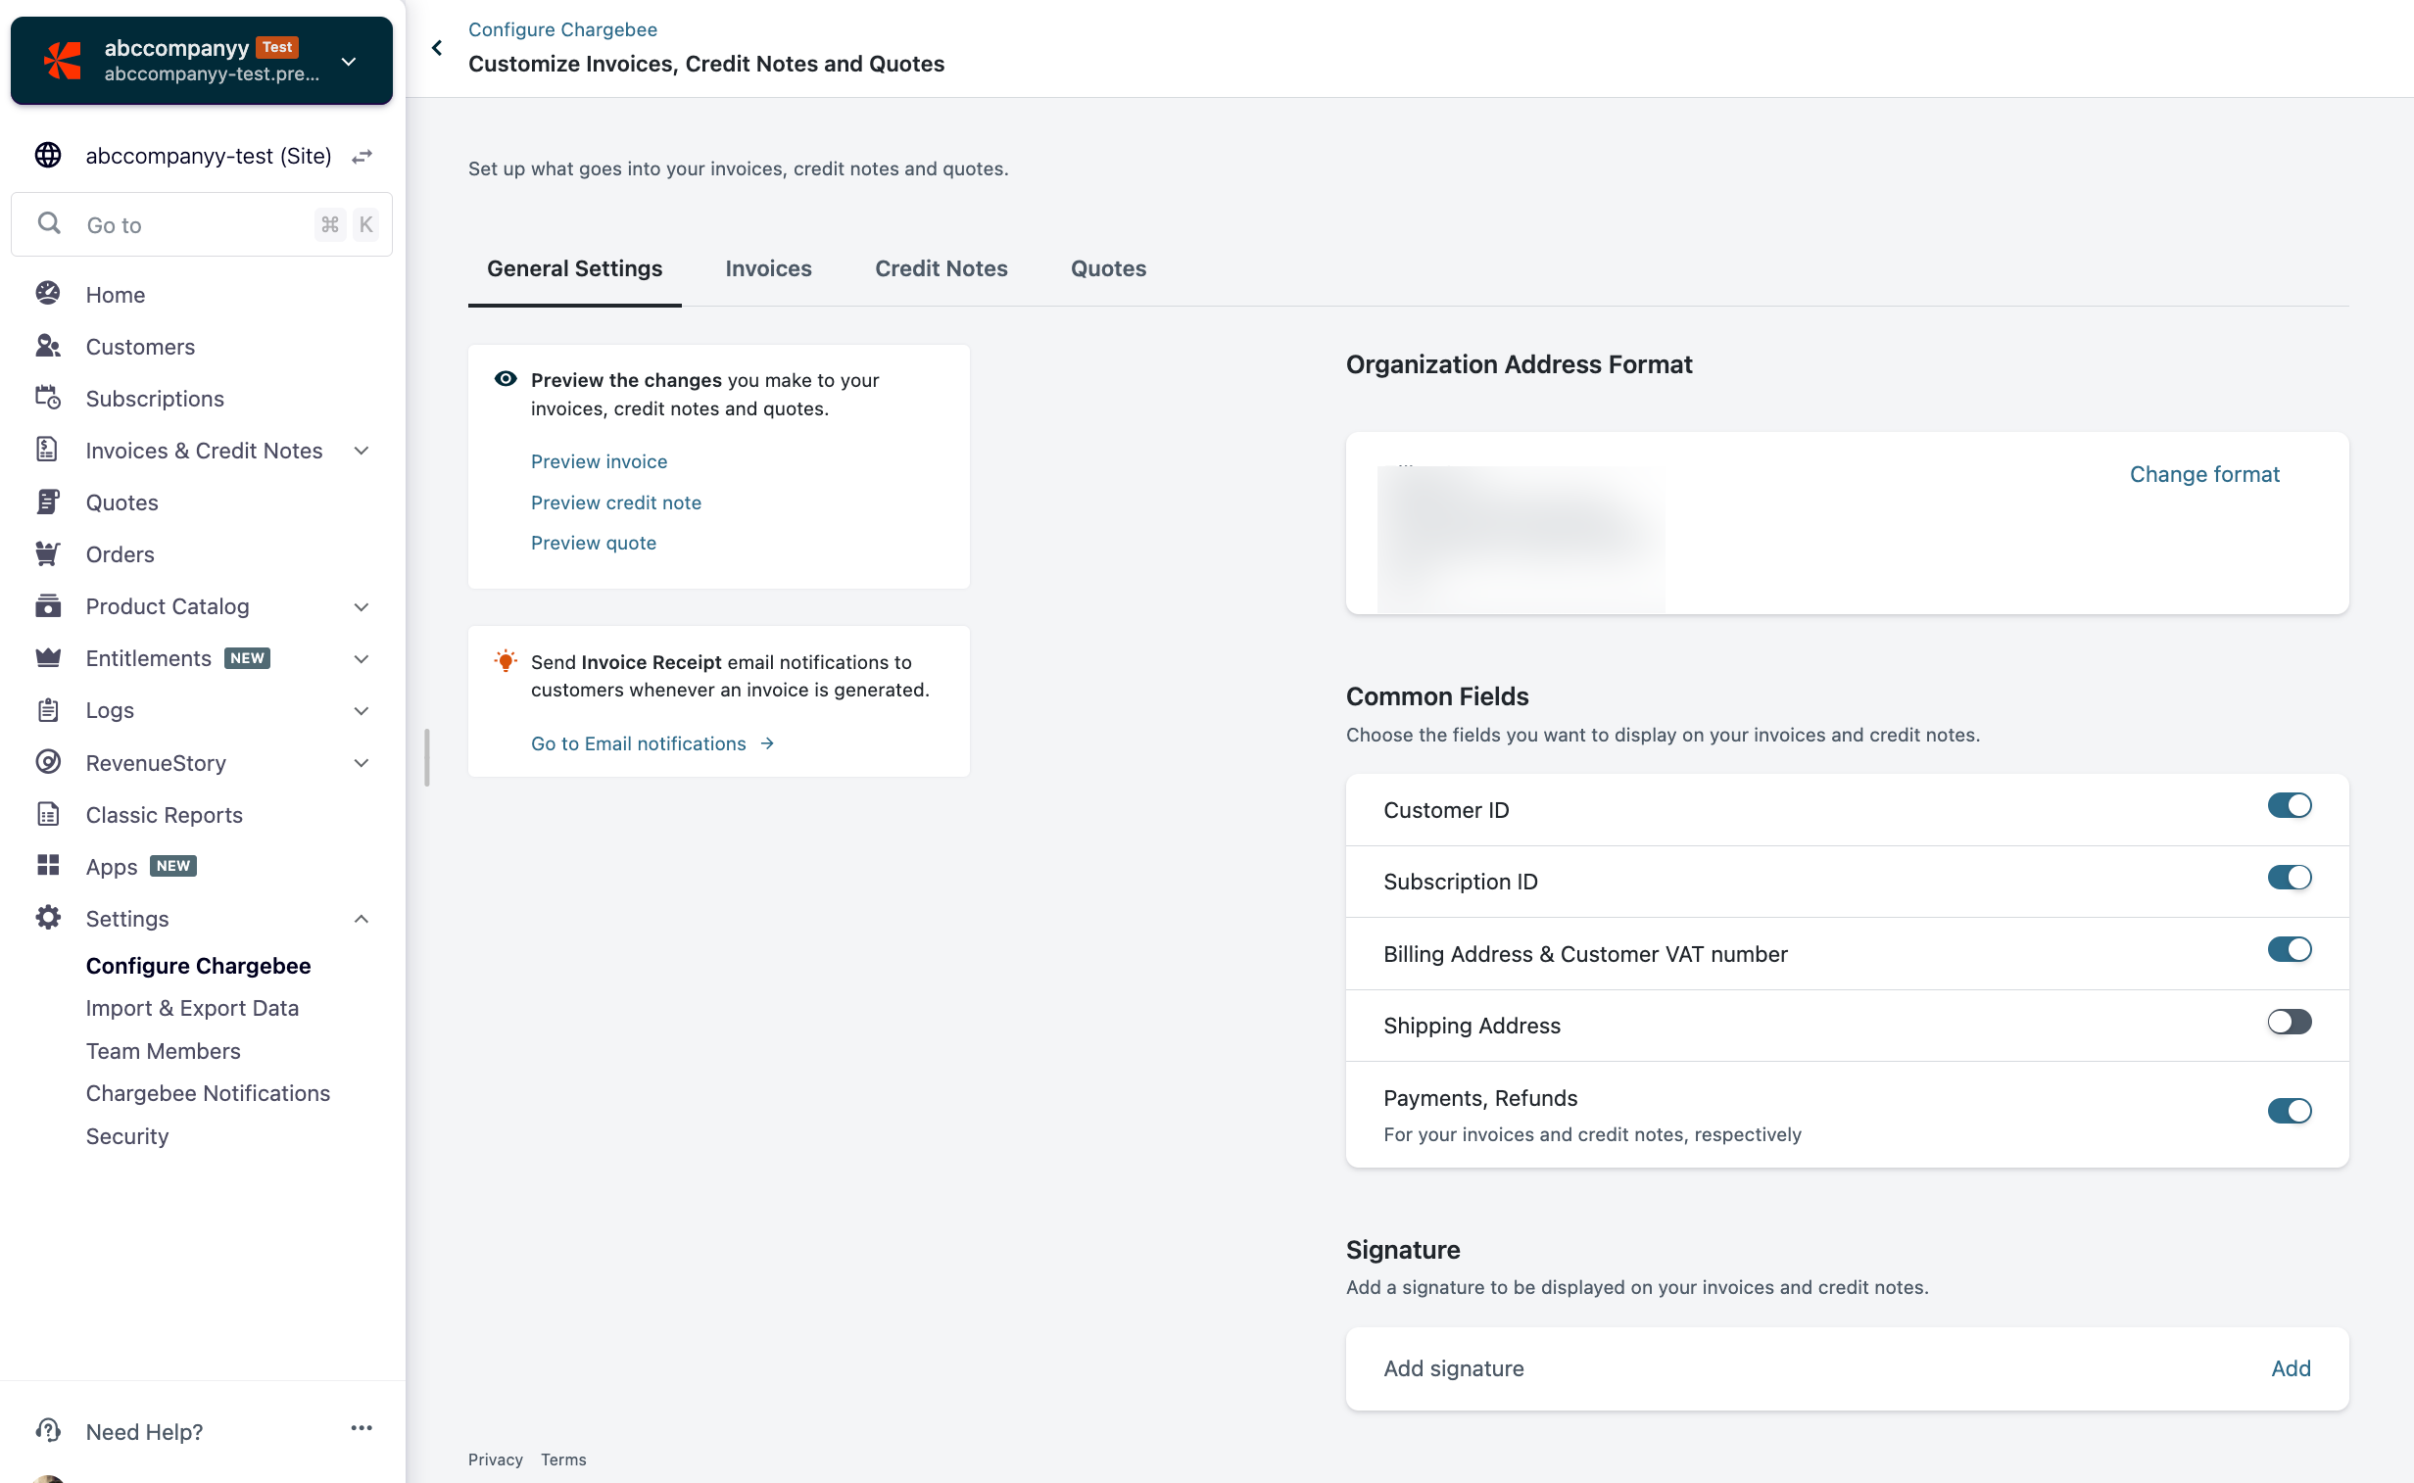Click the Orders cart icon
The image size is (2414, 1483).
pyautogui.click(x=48, y=554)
